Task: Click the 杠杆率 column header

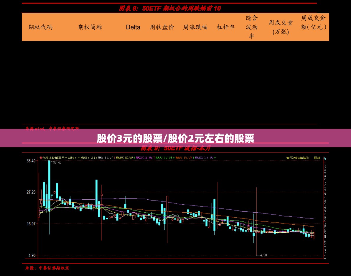Action: (x=225, y=27)
